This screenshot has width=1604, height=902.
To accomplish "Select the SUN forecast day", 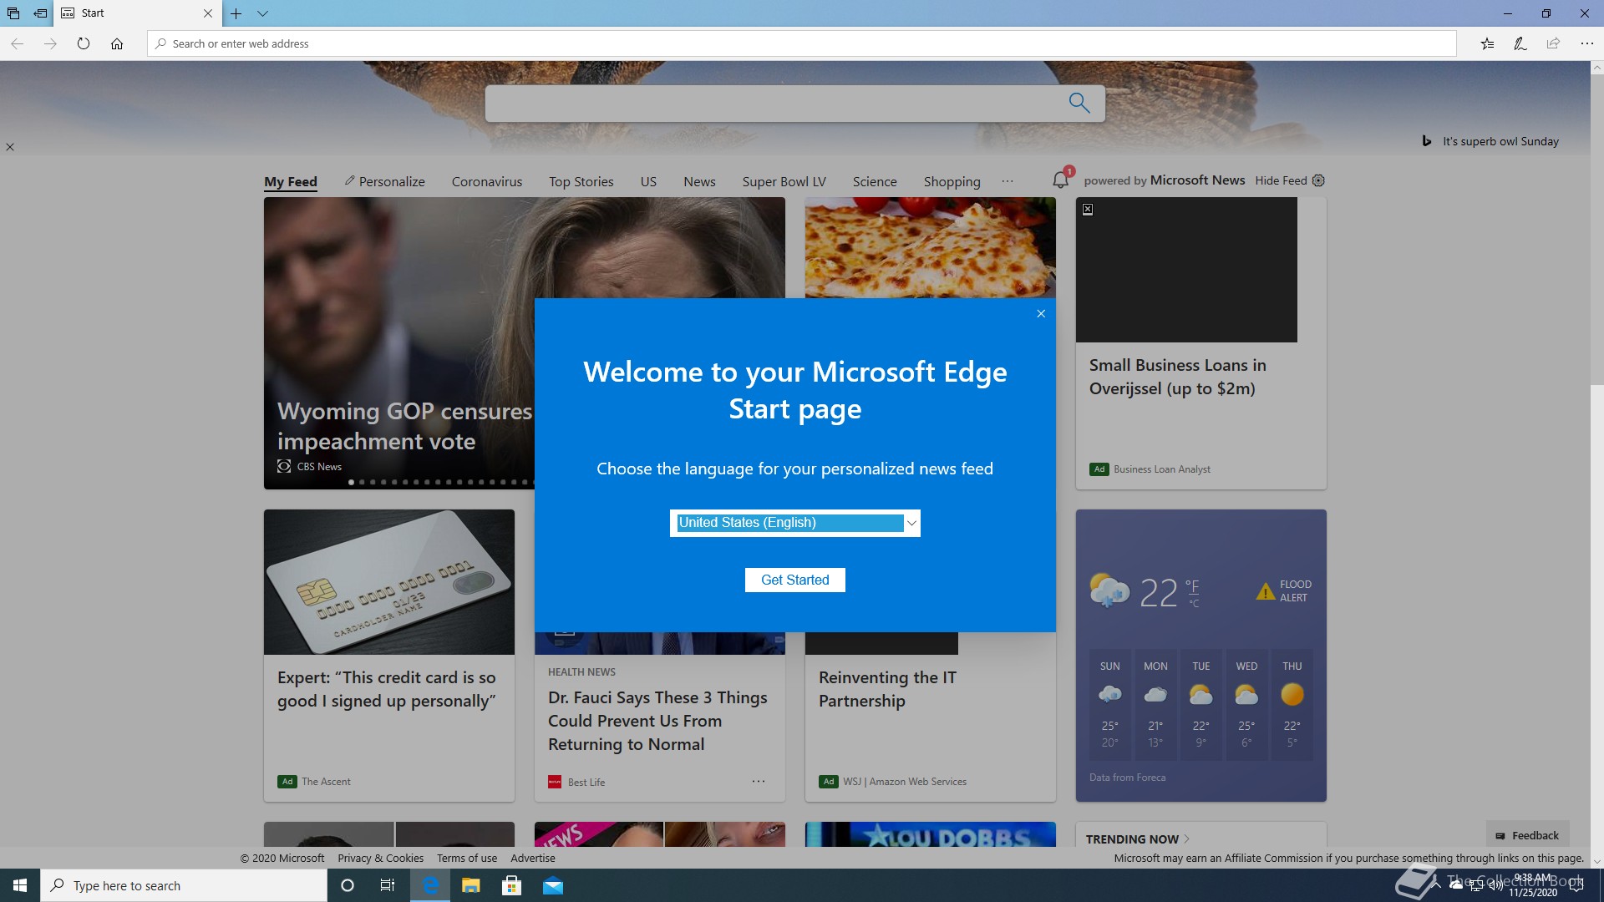I will tap(1109, 705).
